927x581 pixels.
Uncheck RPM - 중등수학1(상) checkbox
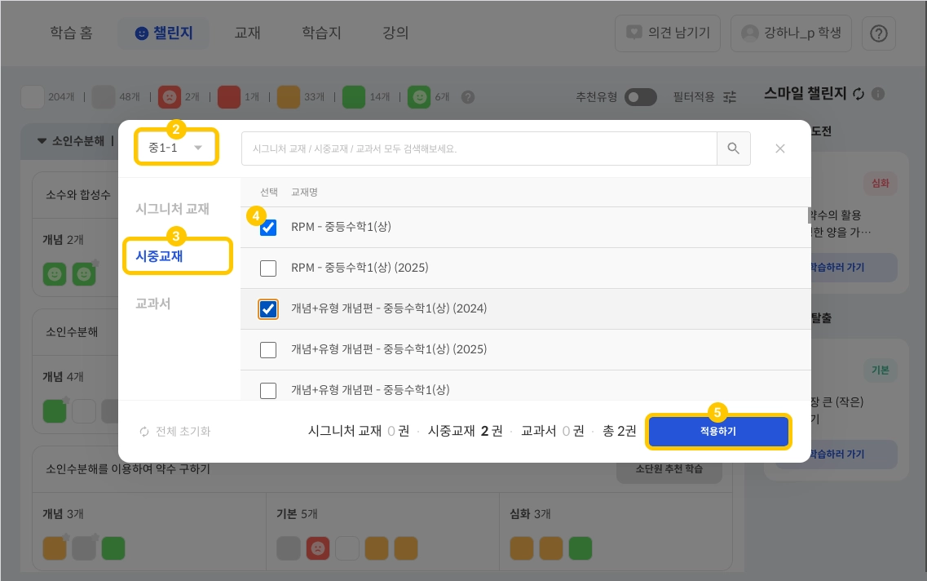267,227
